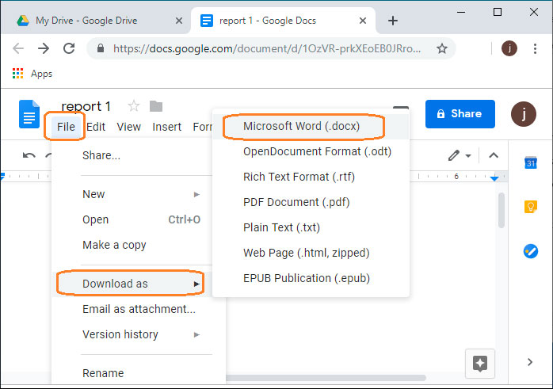Open the editing mode dropdown arrow

pyautogui.click(x=468, y=155)
